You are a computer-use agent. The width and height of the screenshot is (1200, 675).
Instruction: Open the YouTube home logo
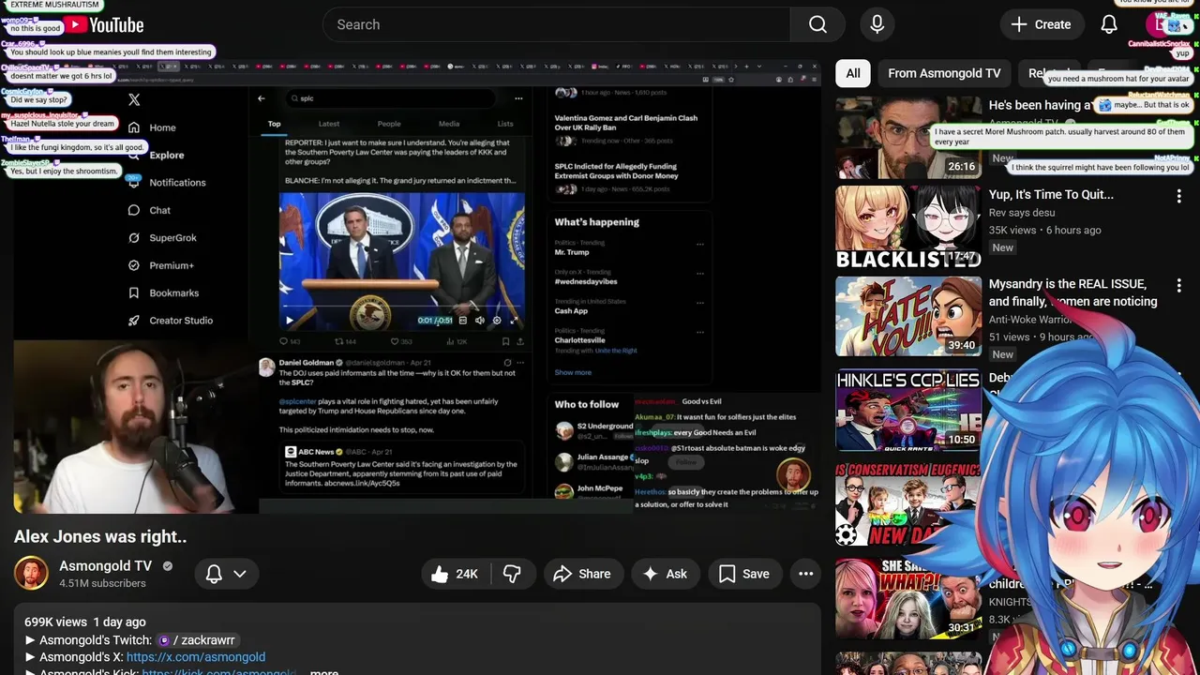pyautogui.click(x=104, y=25)
